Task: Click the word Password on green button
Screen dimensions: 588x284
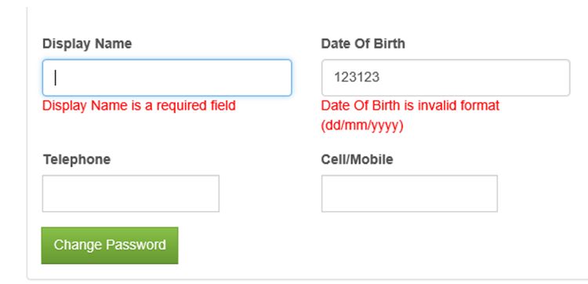Action: 136,245
